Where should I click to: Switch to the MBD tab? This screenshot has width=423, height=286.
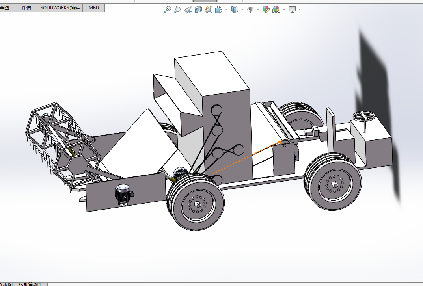pyautogui.click(x=94, y=8)
